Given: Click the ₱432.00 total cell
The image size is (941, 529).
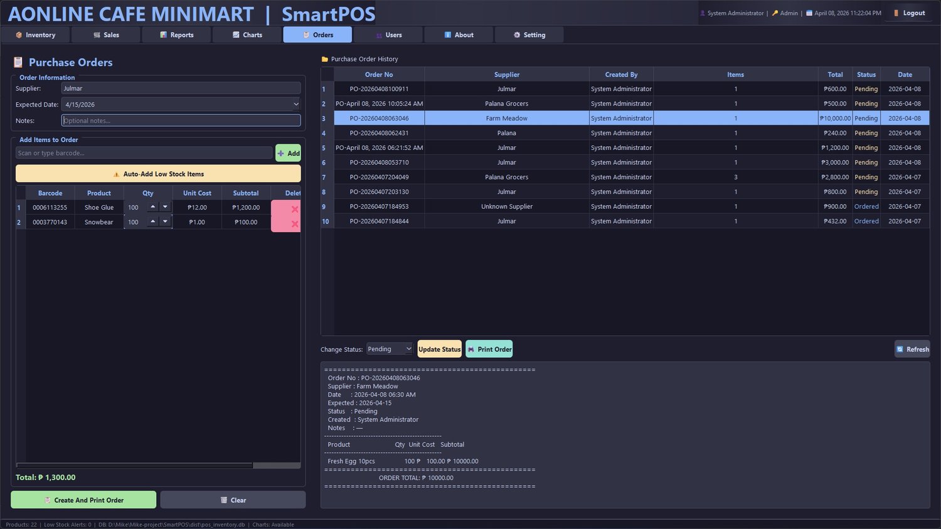Looking at the screenshot, I should 835,221.
